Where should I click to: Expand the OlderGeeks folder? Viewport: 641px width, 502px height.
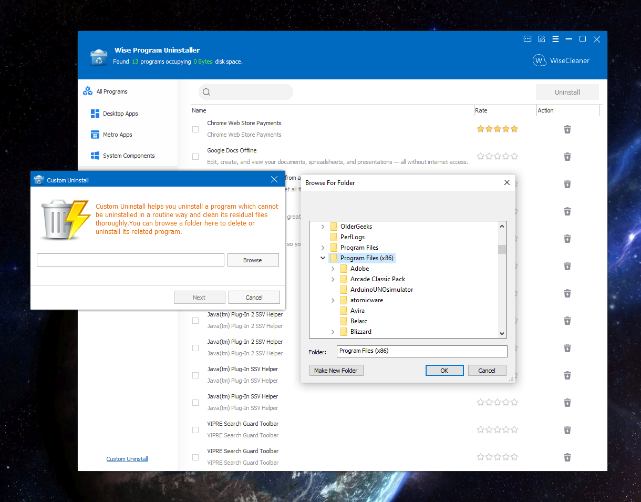323,227
